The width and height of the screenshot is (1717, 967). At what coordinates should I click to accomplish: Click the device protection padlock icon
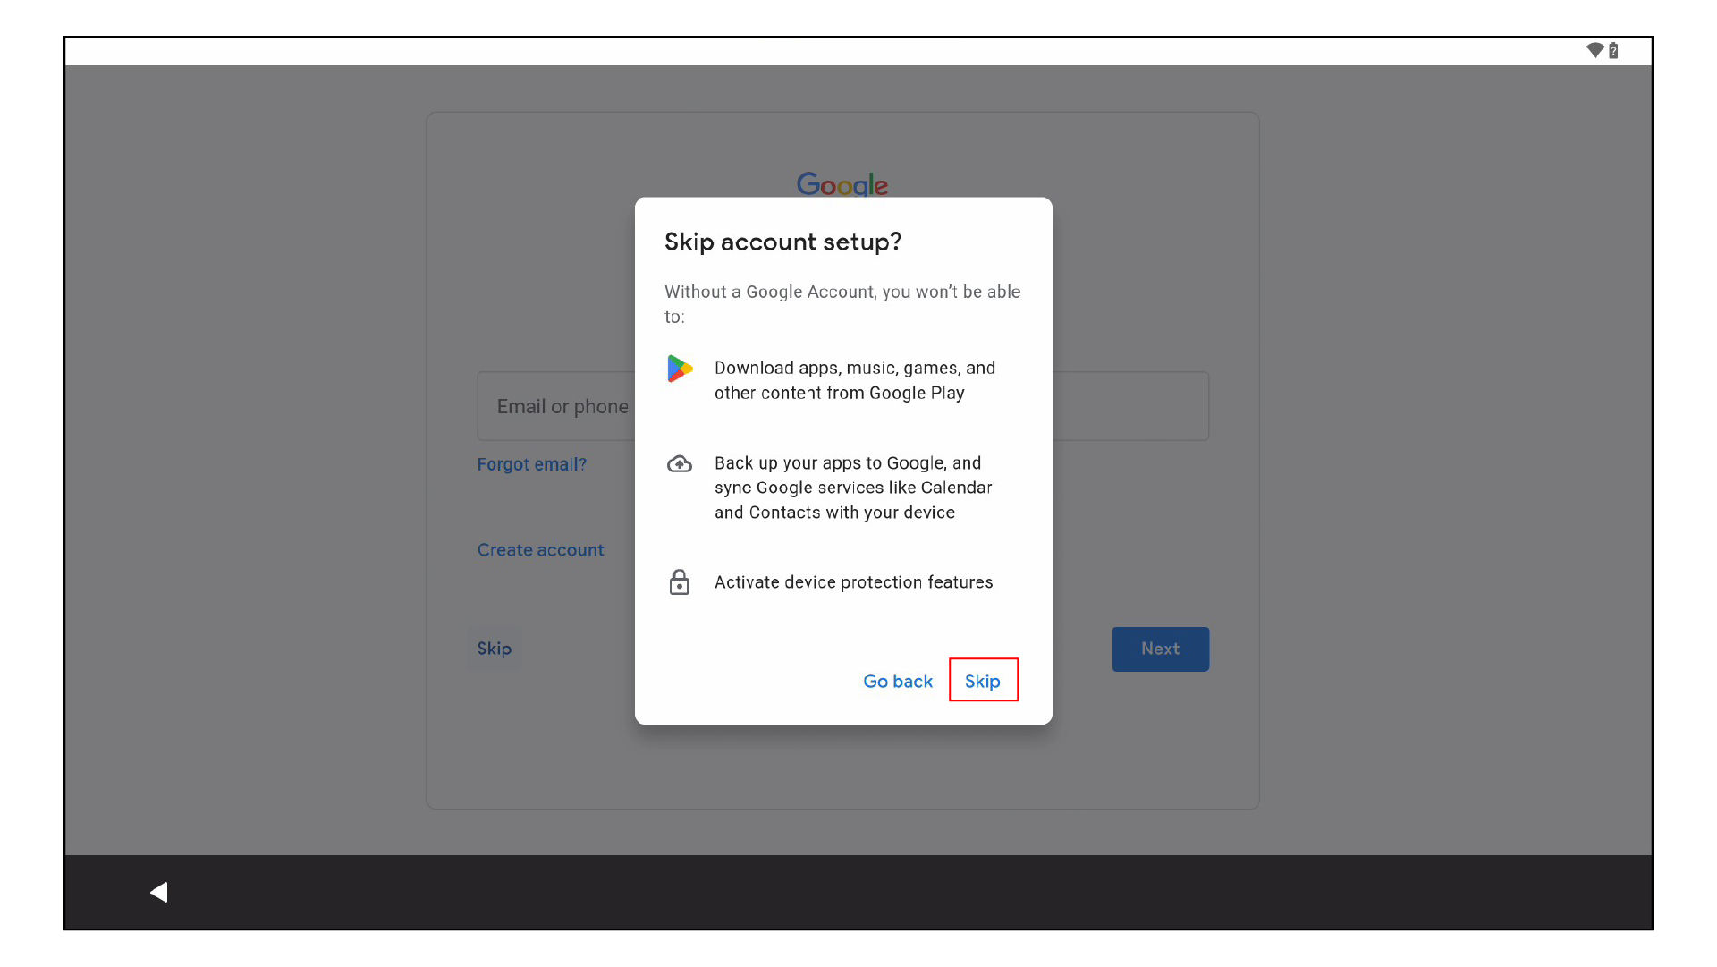(x=680, y=582)
